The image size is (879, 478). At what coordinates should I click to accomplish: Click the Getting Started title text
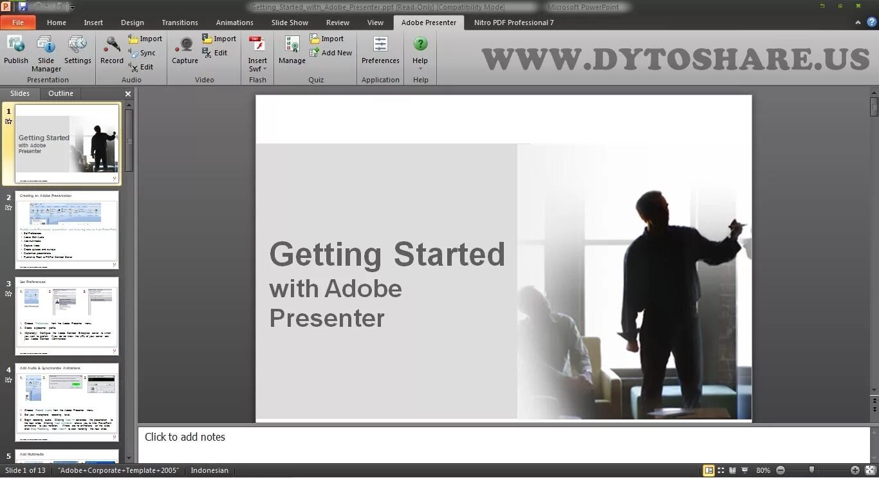[x=387, y=254]
